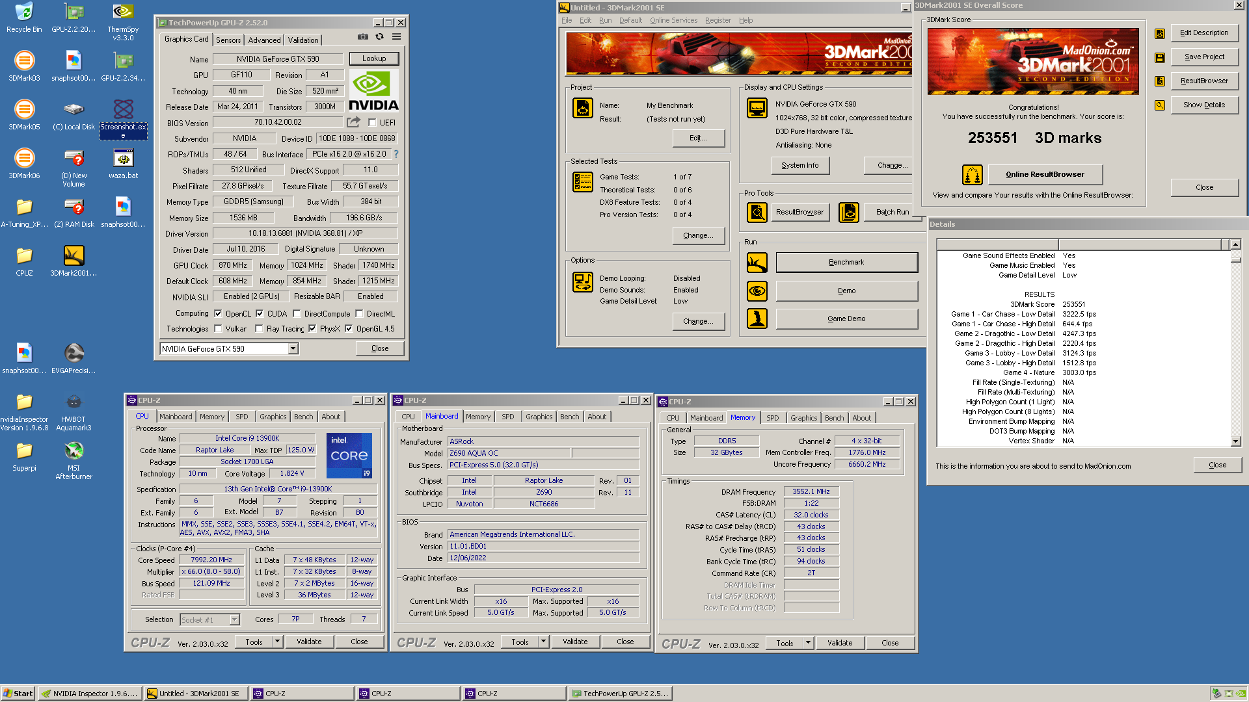Click the Start button on the taskbar
1249x702 pixels.
point(18,694)
